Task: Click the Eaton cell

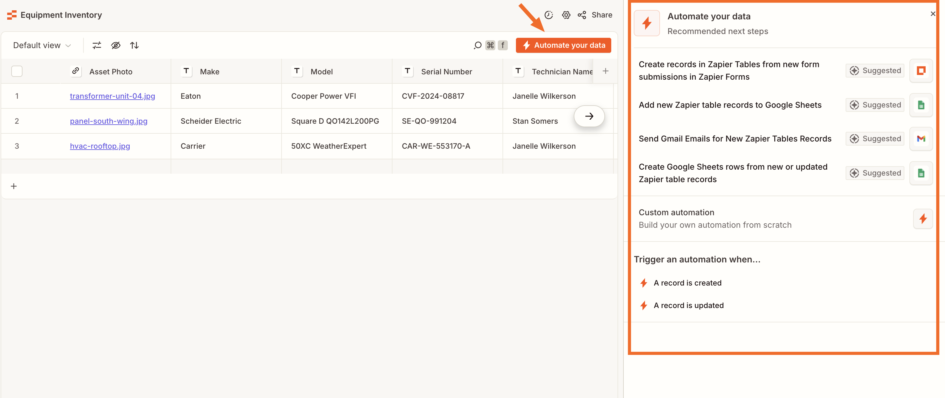Action: point(226,96)
